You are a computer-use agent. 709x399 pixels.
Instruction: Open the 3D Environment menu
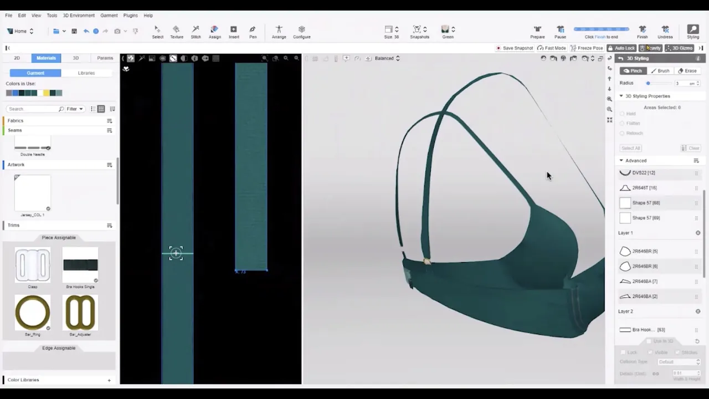pos(79,16)
